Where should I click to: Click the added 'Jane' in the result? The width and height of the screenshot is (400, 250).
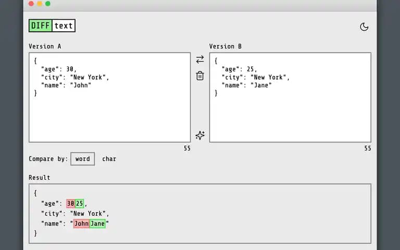(97, 223)
